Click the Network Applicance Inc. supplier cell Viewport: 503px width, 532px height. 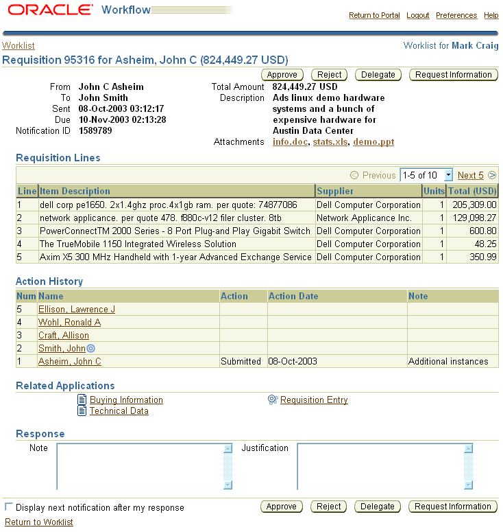[369, 218]
